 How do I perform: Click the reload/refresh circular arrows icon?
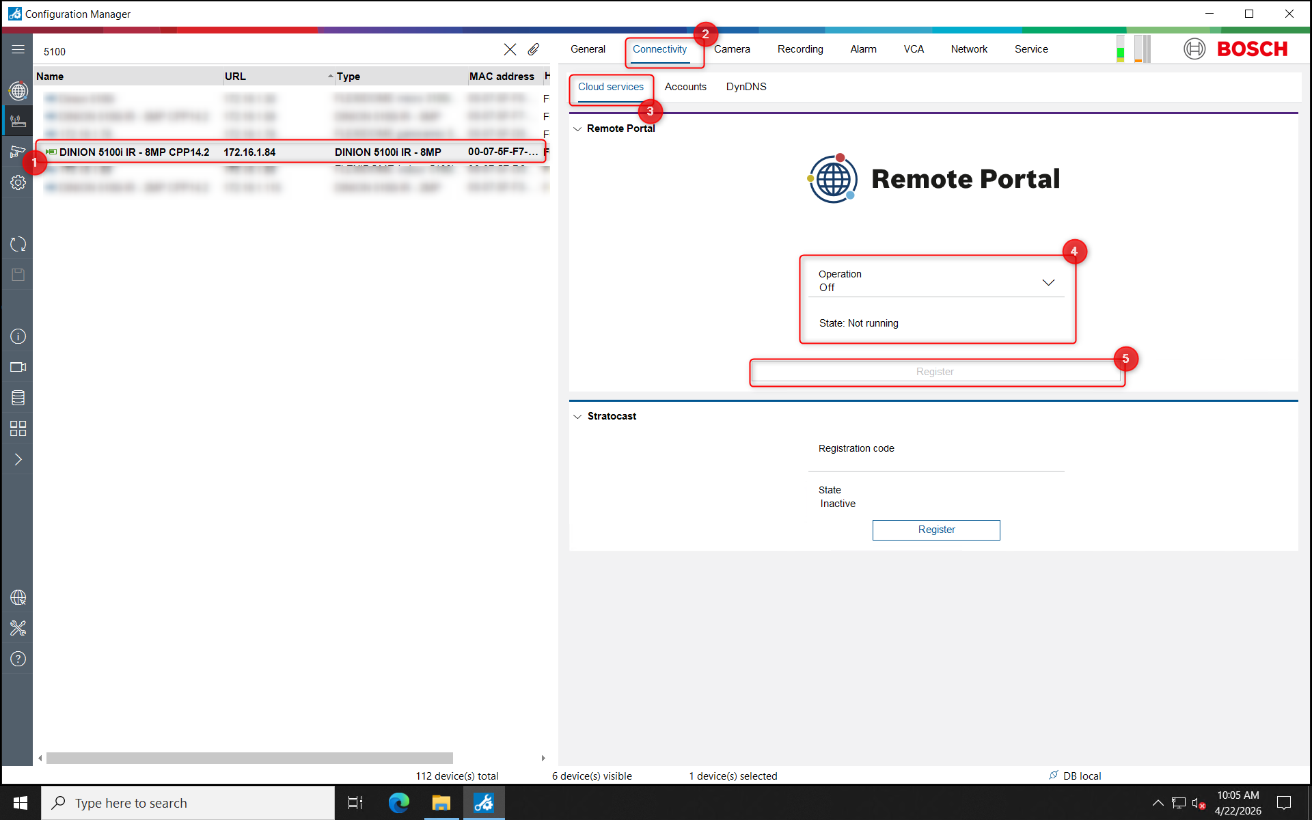[18, 244]
